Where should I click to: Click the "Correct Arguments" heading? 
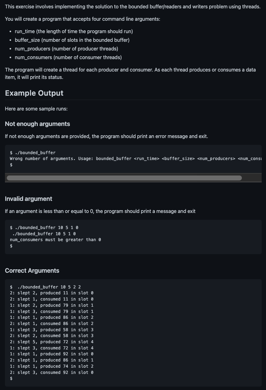coord(32,271)
